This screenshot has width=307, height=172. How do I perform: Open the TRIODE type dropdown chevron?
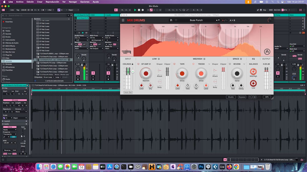(x=209, y=64)
